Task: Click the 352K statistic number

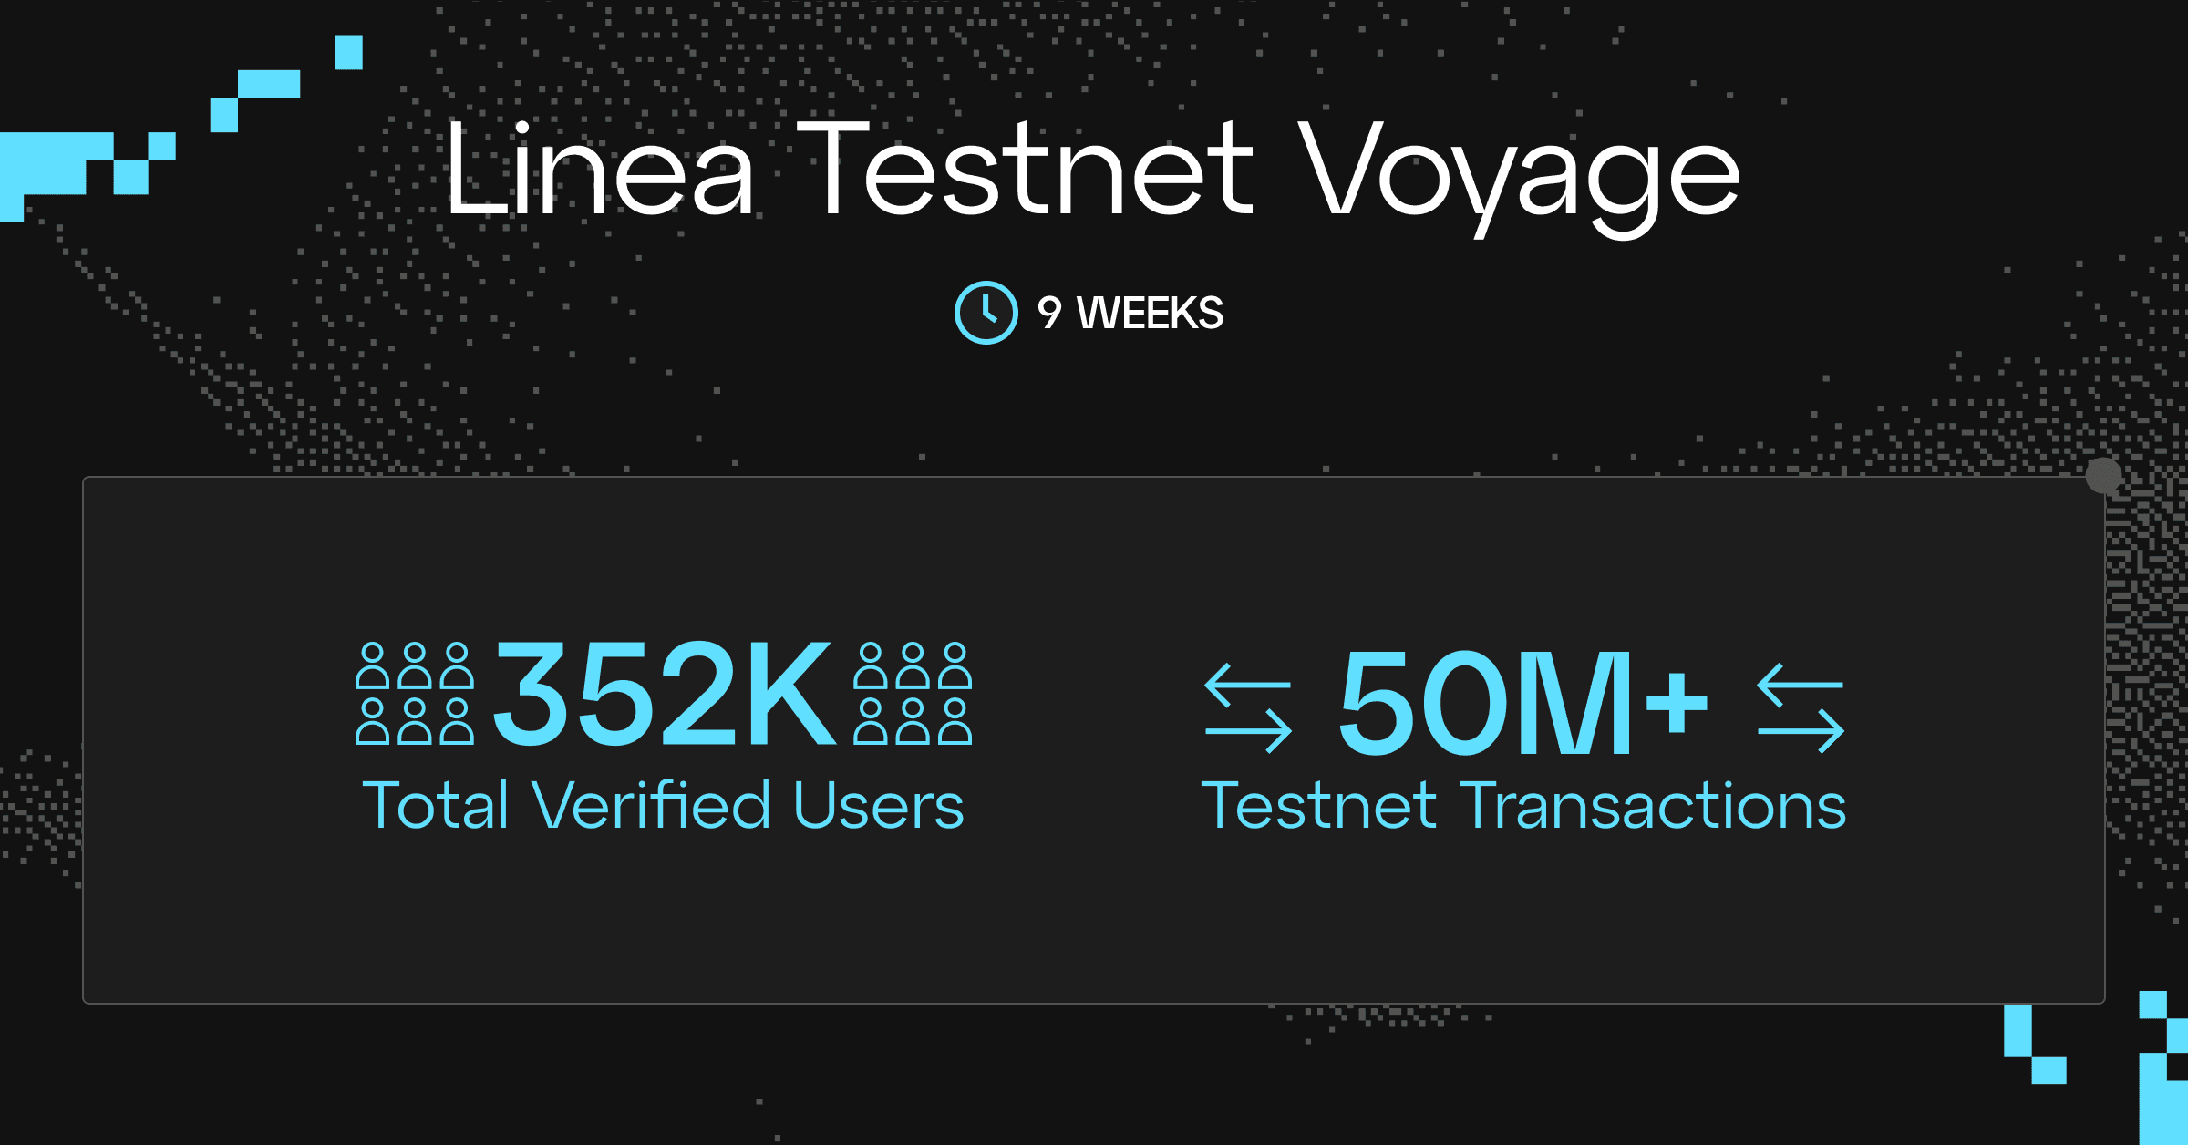Action: 664,694
